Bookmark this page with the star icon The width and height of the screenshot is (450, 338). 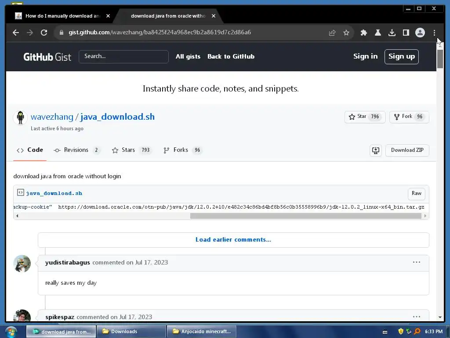pos(346,33)
